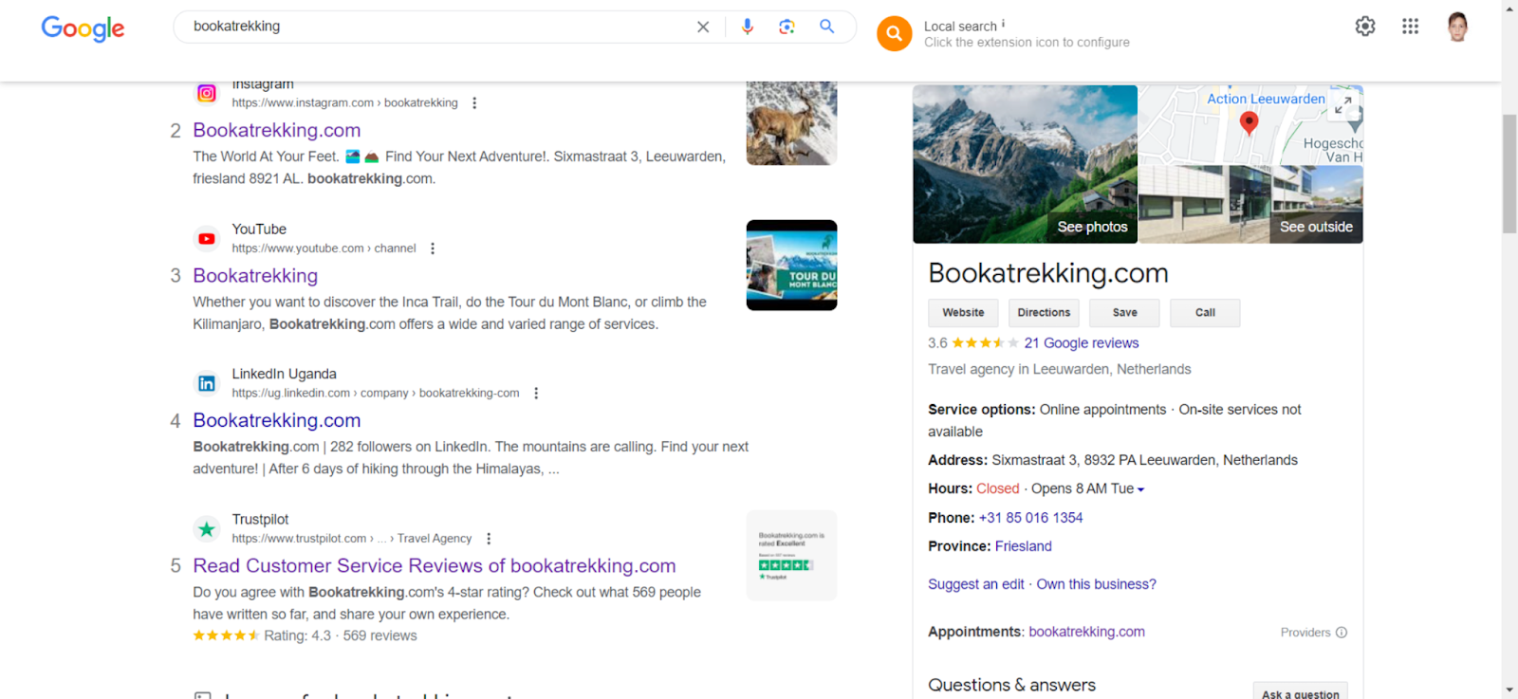Image resolution: width=1518 pixels, height=699 pixels.
Task: Open more options for the Instagram result
Action: click(474, 102)
